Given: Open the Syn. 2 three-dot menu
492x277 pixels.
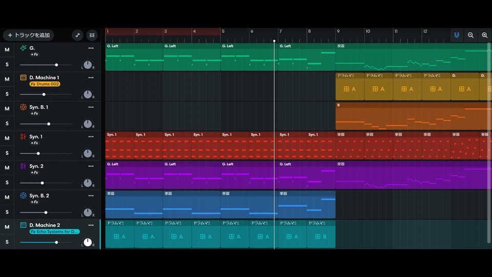Looking at the screenshot, I should 91,166.
